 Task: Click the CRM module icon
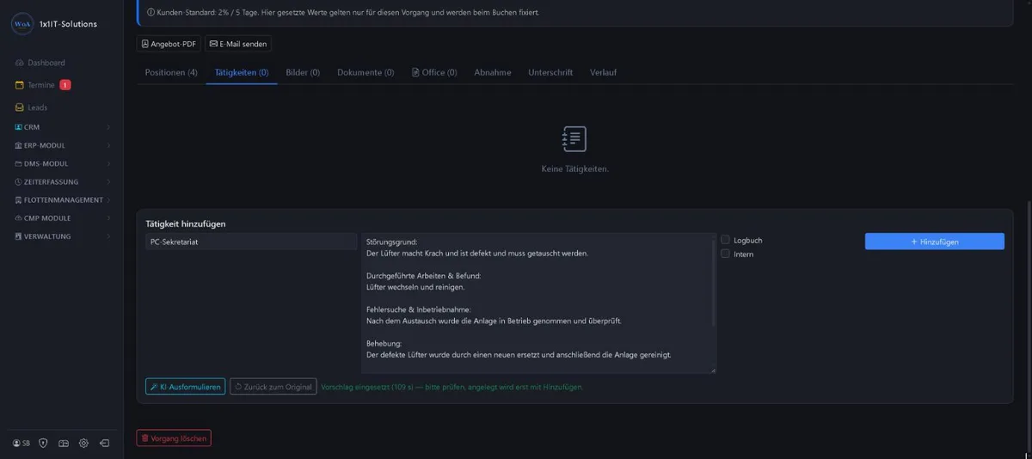(x=18, y=127)
